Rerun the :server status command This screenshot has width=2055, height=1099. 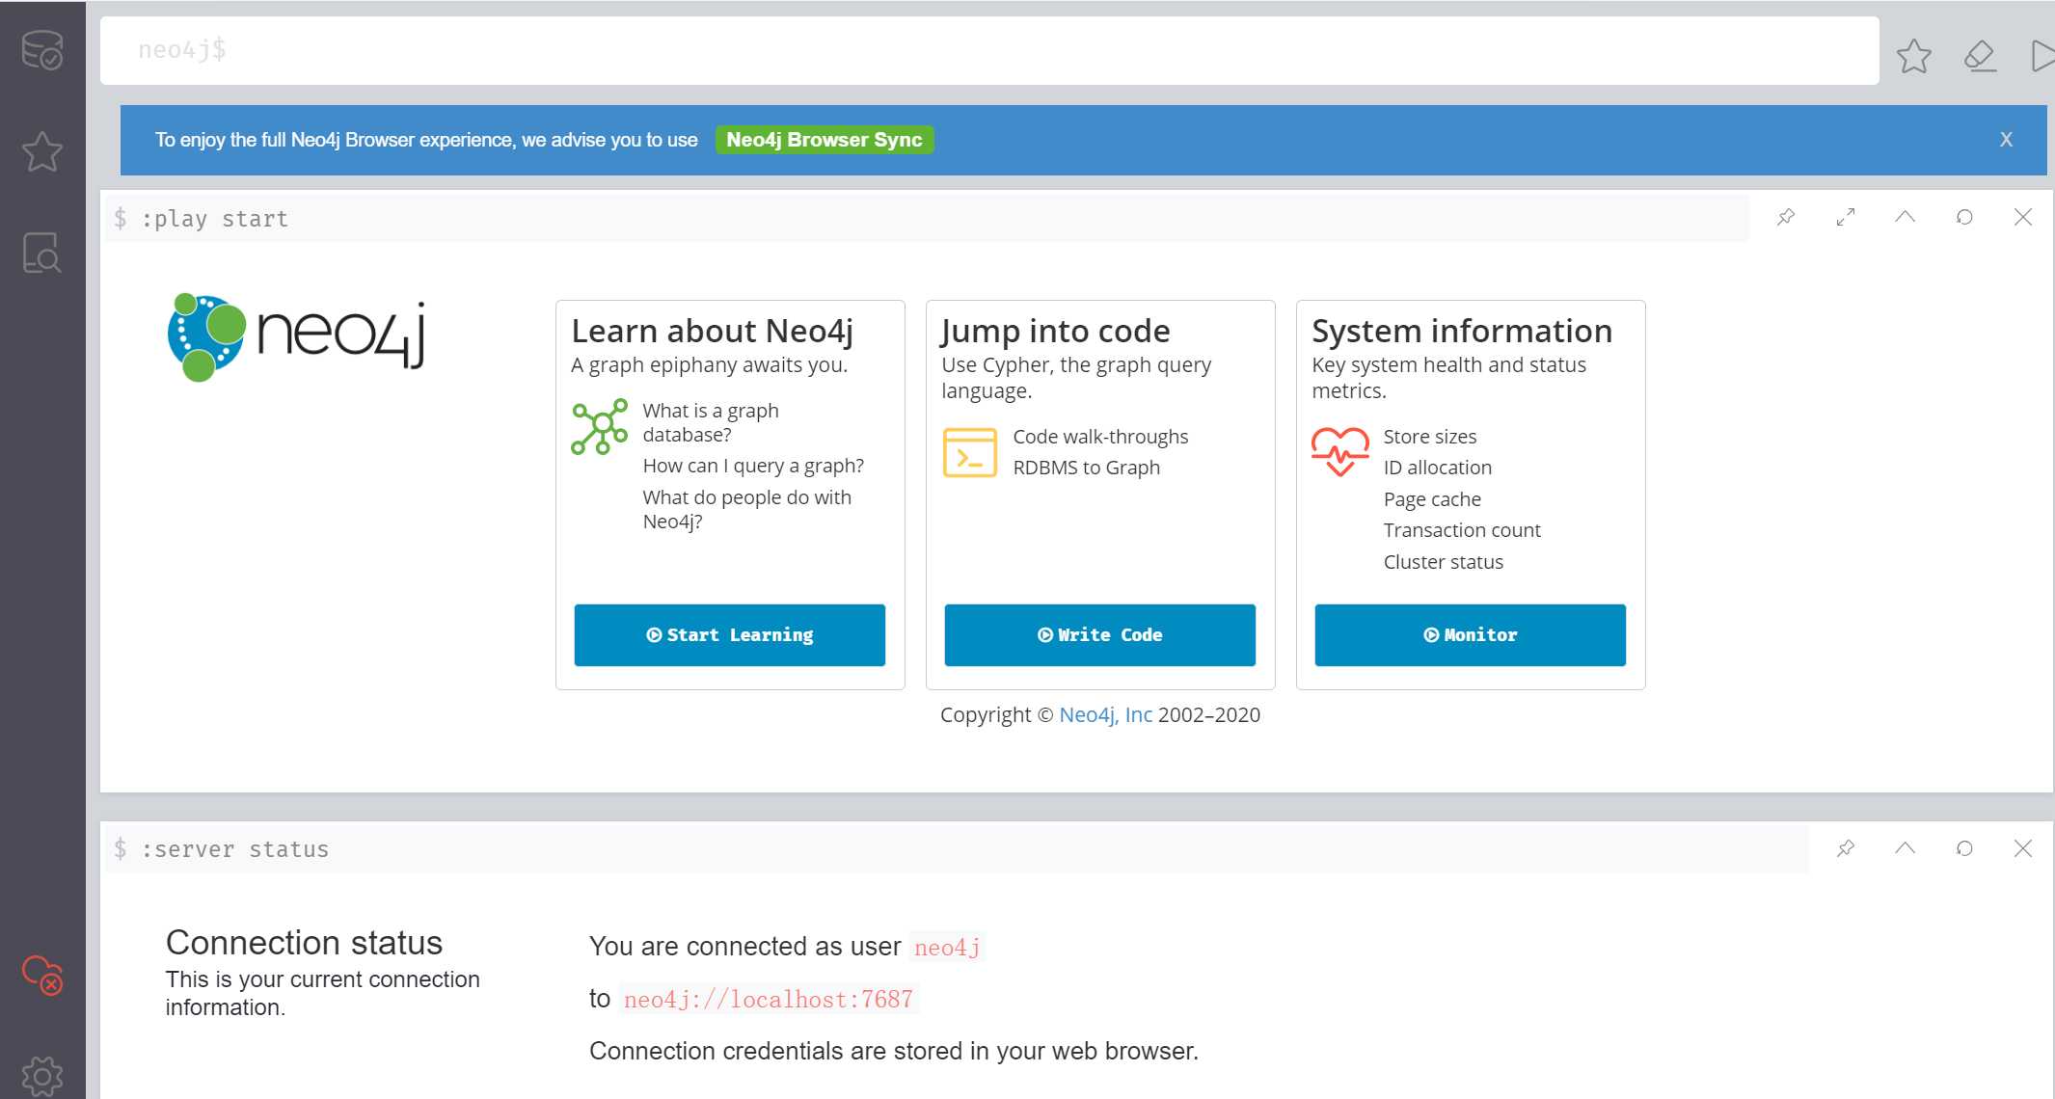(1964, 848)
